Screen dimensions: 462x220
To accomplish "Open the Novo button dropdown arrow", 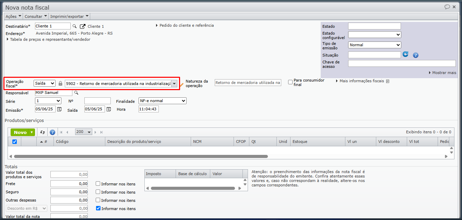I will coord(32,133).
